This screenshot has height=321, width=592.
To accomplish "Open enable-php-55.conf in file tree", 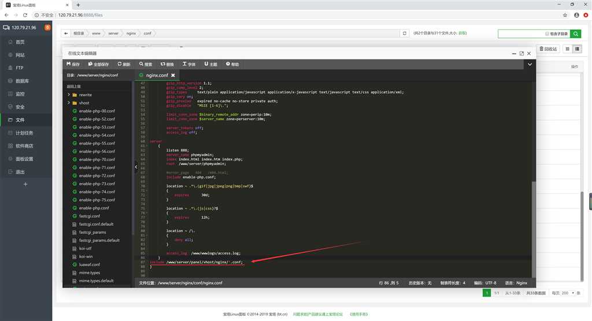I will (x=97, y=143).
